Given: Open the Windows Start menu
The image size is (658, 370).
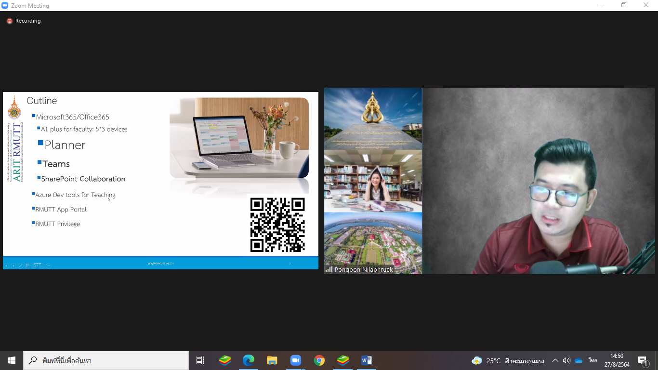Looking at the screenshot, I should 12,360.
